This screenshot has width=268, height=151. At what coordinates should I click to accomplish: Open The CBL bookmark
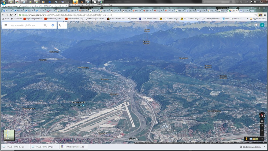tap(132, 19)
